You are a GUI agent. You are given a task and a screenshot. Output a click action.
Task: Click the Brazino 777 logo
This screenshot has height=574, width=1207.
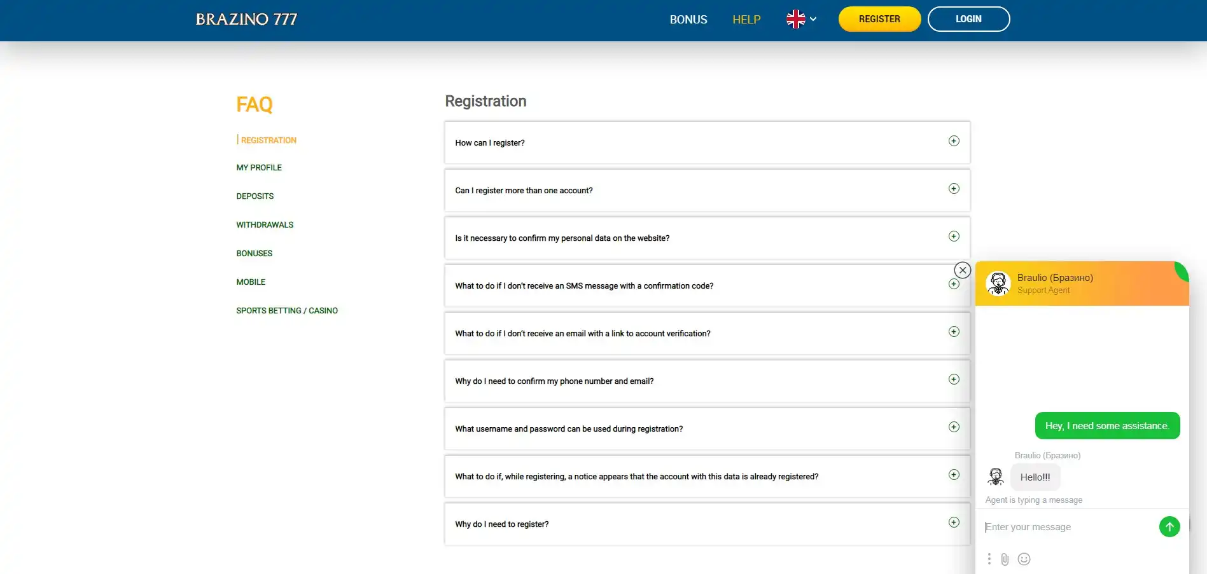(246, 19)
